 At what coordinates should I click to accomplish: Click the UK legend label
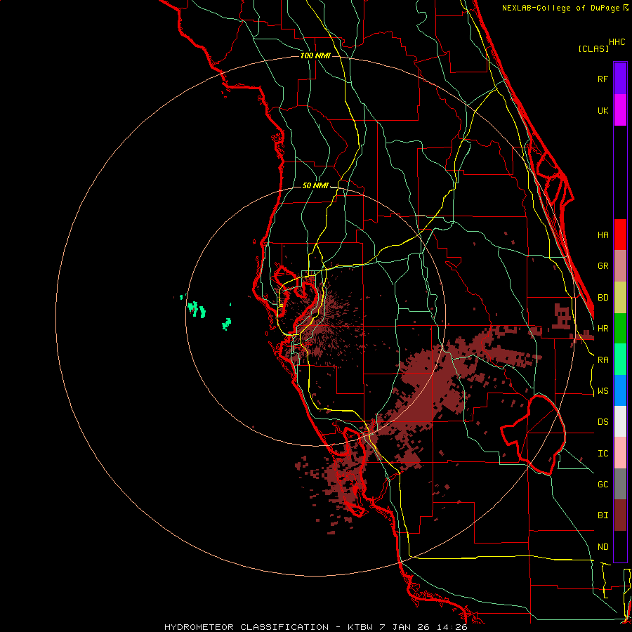click(x=603, y=110)
